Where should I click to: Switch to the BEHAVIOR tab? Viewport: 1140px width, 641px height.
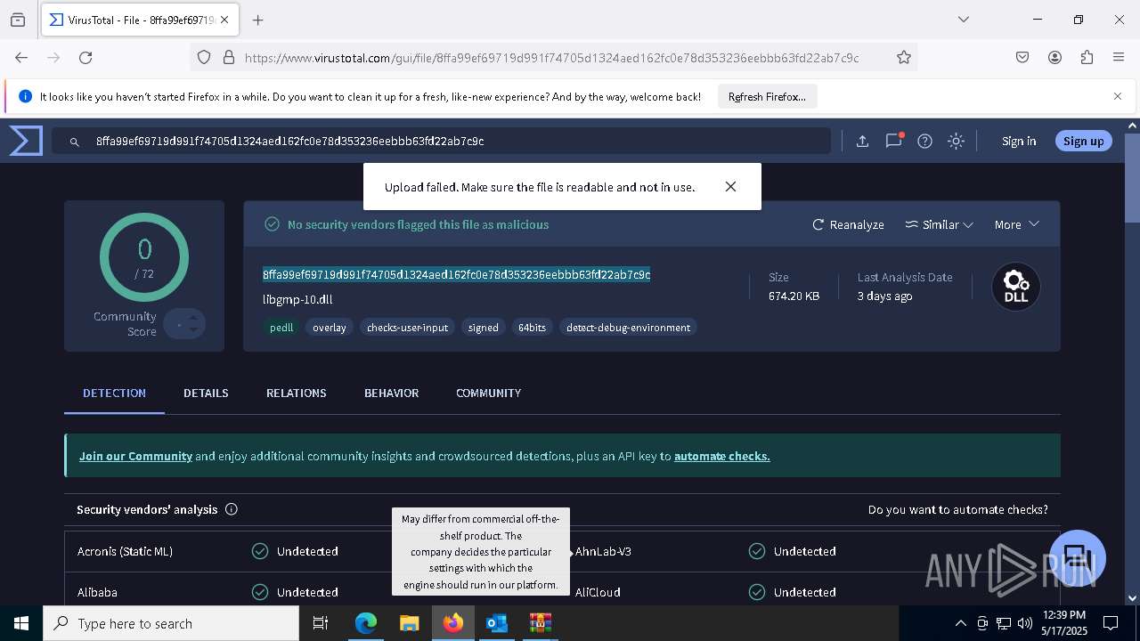(x=391, y=393)
